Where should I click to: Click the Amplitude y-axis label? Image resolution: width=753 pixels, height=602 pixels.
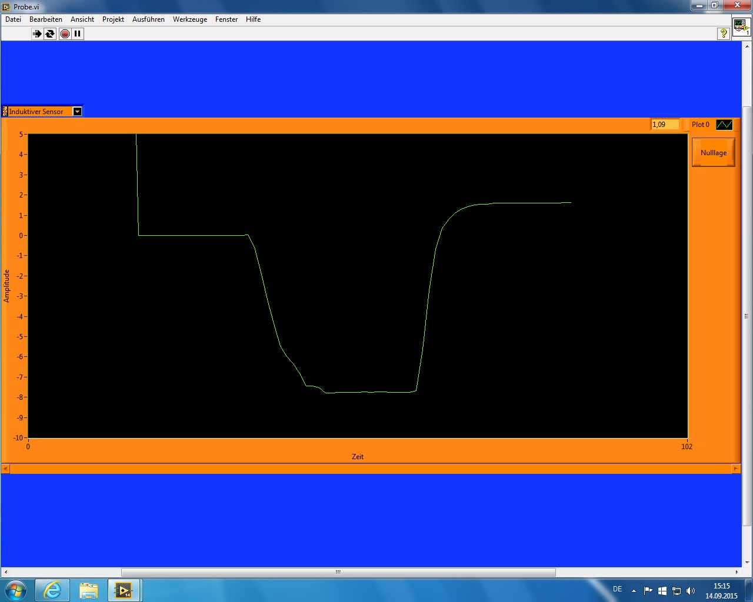[7, 286]
